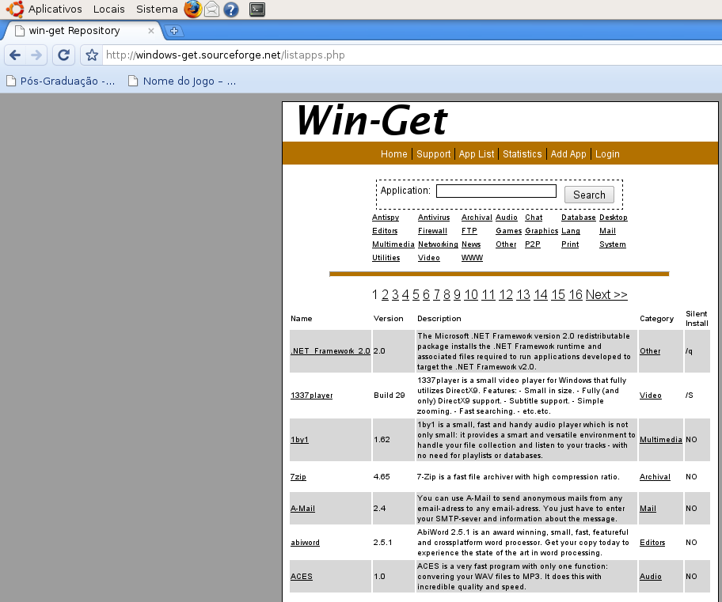This screenshot has height=602, width=722.
Task: Click the Next >> pagination link
Action: click(x=606, y=294)
